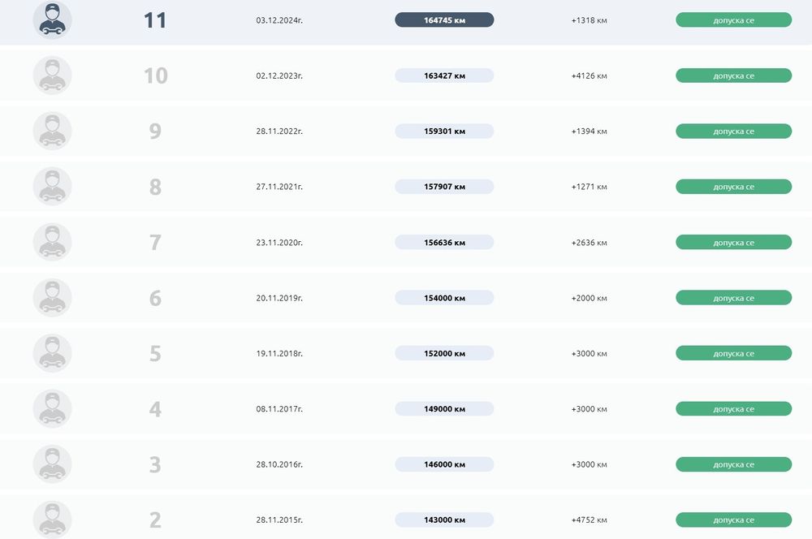
Task: Click the mechanic avatar for inspection 5
Action: click(x=52, y=353)
